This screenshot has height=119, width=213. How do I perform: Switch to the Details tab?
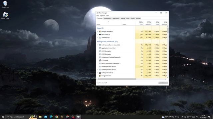click(x=132, y=19)
